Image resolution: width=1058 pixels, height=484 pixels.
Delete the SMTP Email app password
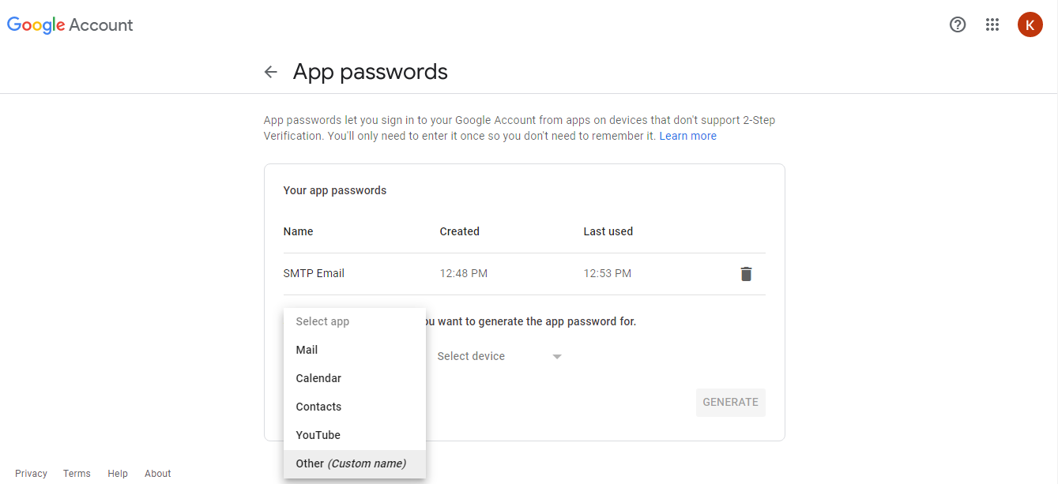pos(746,274)
